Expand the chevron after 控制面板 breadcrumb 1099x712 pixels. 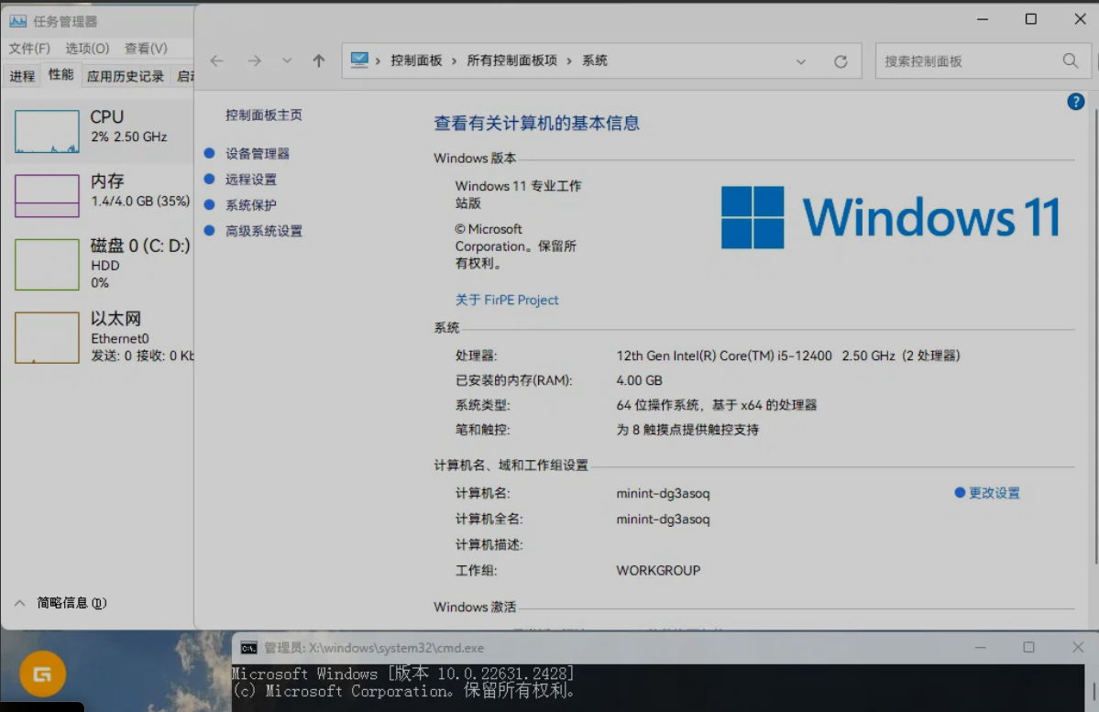pos(455,61)
